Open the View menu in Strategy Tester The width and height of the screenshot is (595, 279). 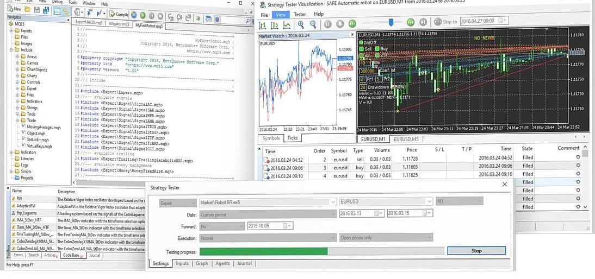[x=281, y=15]
